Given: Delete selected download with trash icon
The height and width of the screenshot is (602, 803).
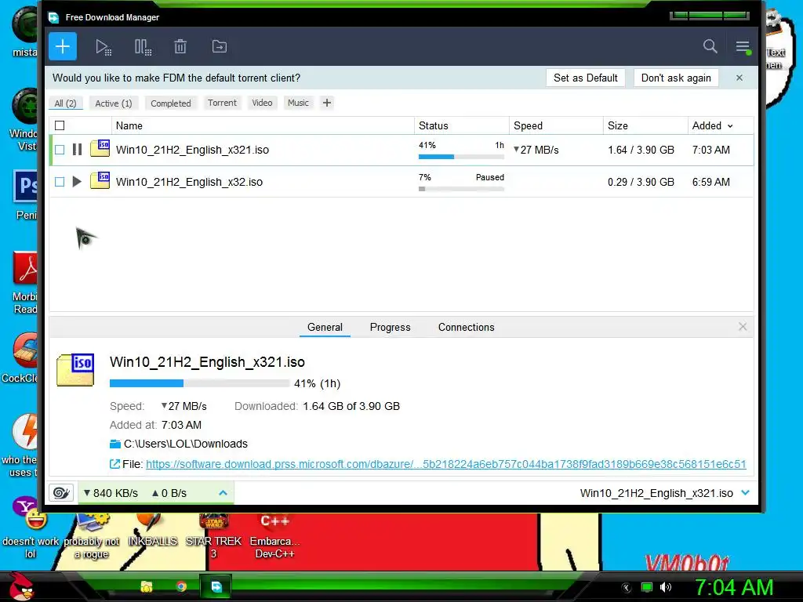Looking at the screenshot, I should [x=180, y=46].
